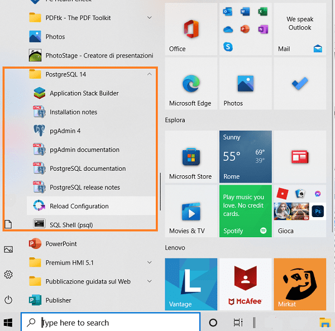Open Messenger icon in Gioca tile
The height and width of the screenshot is (331, 335).
pos(318,194)
